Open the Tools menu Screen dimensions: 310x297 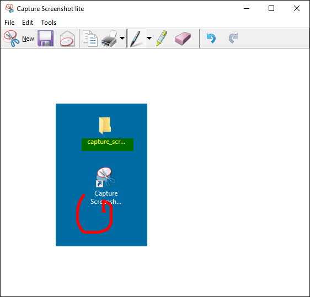tap(49, 23)
